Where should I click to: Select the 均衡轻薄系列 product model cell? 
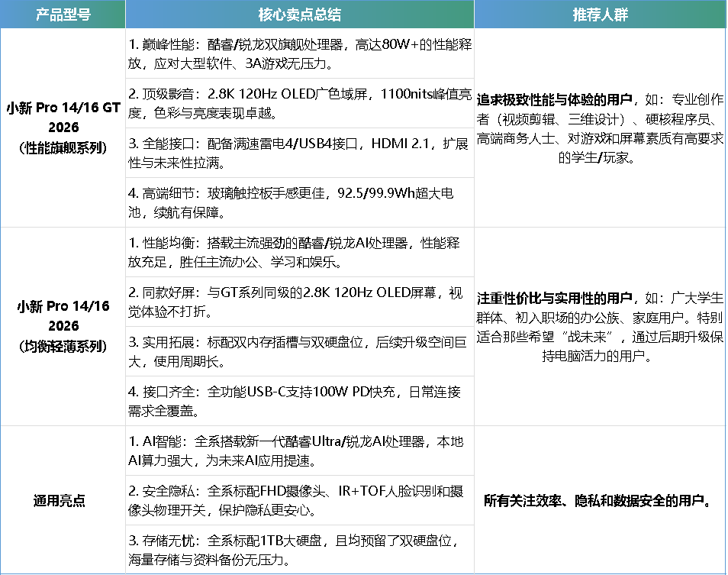63,326
